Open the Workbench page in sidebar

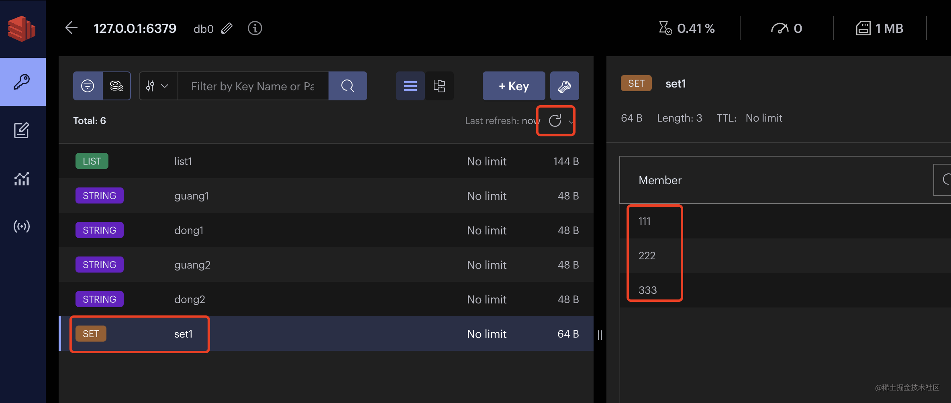click(22, 130)
